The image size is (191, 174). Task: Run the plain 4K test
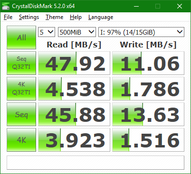pyautogui.click(x=21, y=140)
